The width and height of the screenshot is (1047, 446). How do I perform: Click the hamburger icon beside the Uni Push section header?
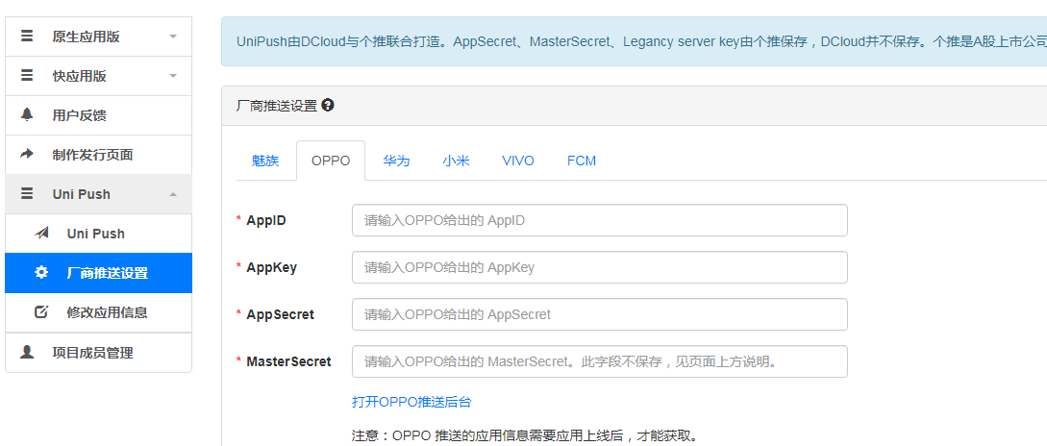(27, 193)
